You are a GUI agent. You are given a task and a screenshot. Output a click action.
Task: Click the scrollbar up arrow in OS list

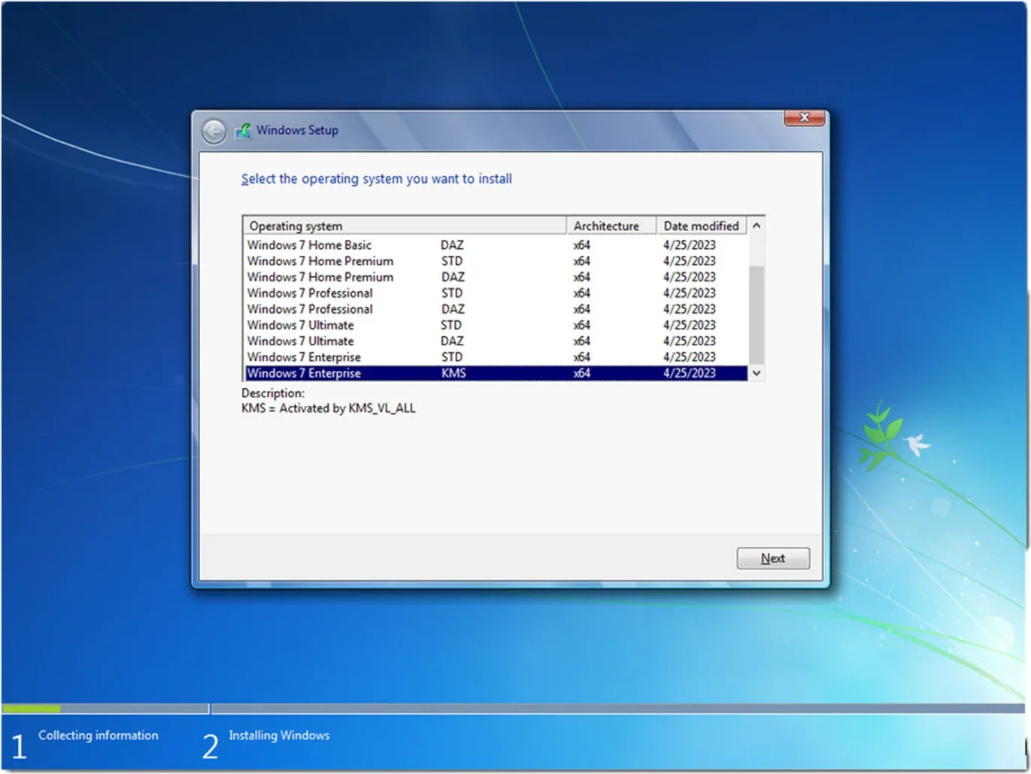757,225
